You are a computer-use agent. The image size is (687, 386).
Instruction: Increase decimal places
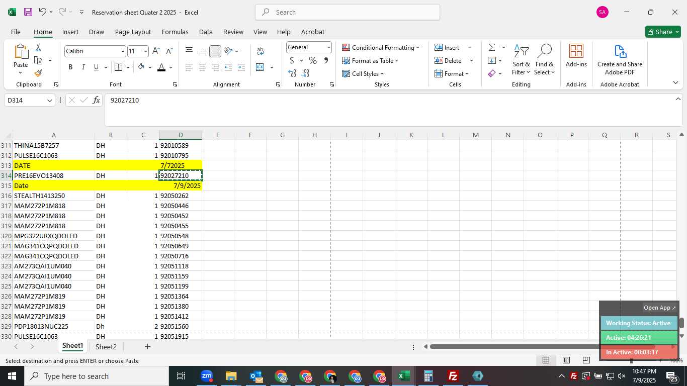[292, 73]
